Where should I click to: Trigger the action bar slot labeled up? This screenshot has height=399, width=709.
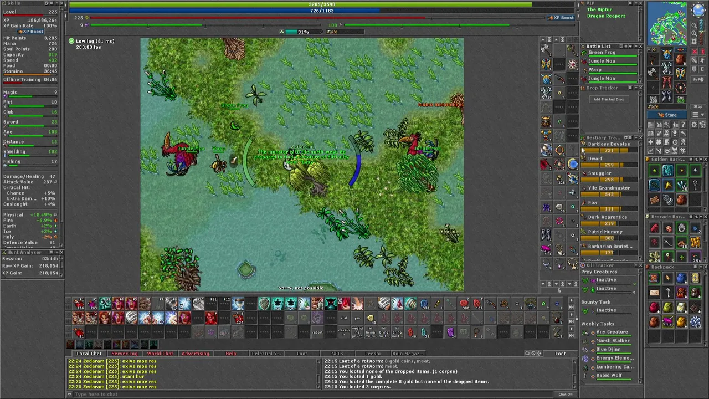coord(278,303)
